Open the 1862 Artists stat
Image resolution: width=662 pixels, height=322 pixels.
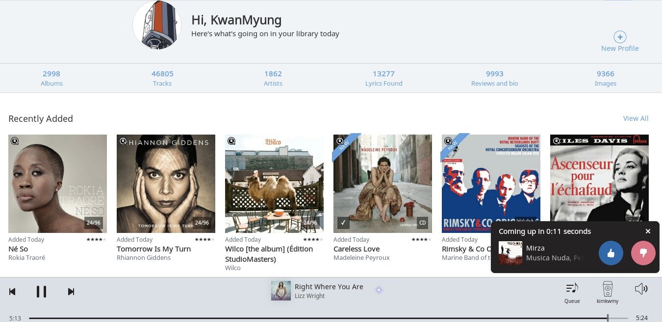273,78
